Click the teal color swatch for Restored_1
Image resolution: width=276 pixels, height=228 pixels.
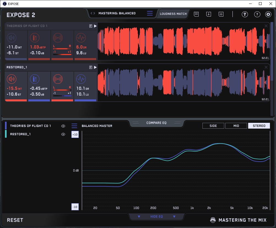6,134
